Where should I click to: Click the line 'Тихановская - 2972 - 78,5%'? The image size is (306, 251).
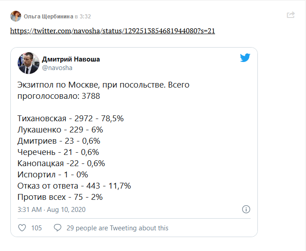point(71,119)
